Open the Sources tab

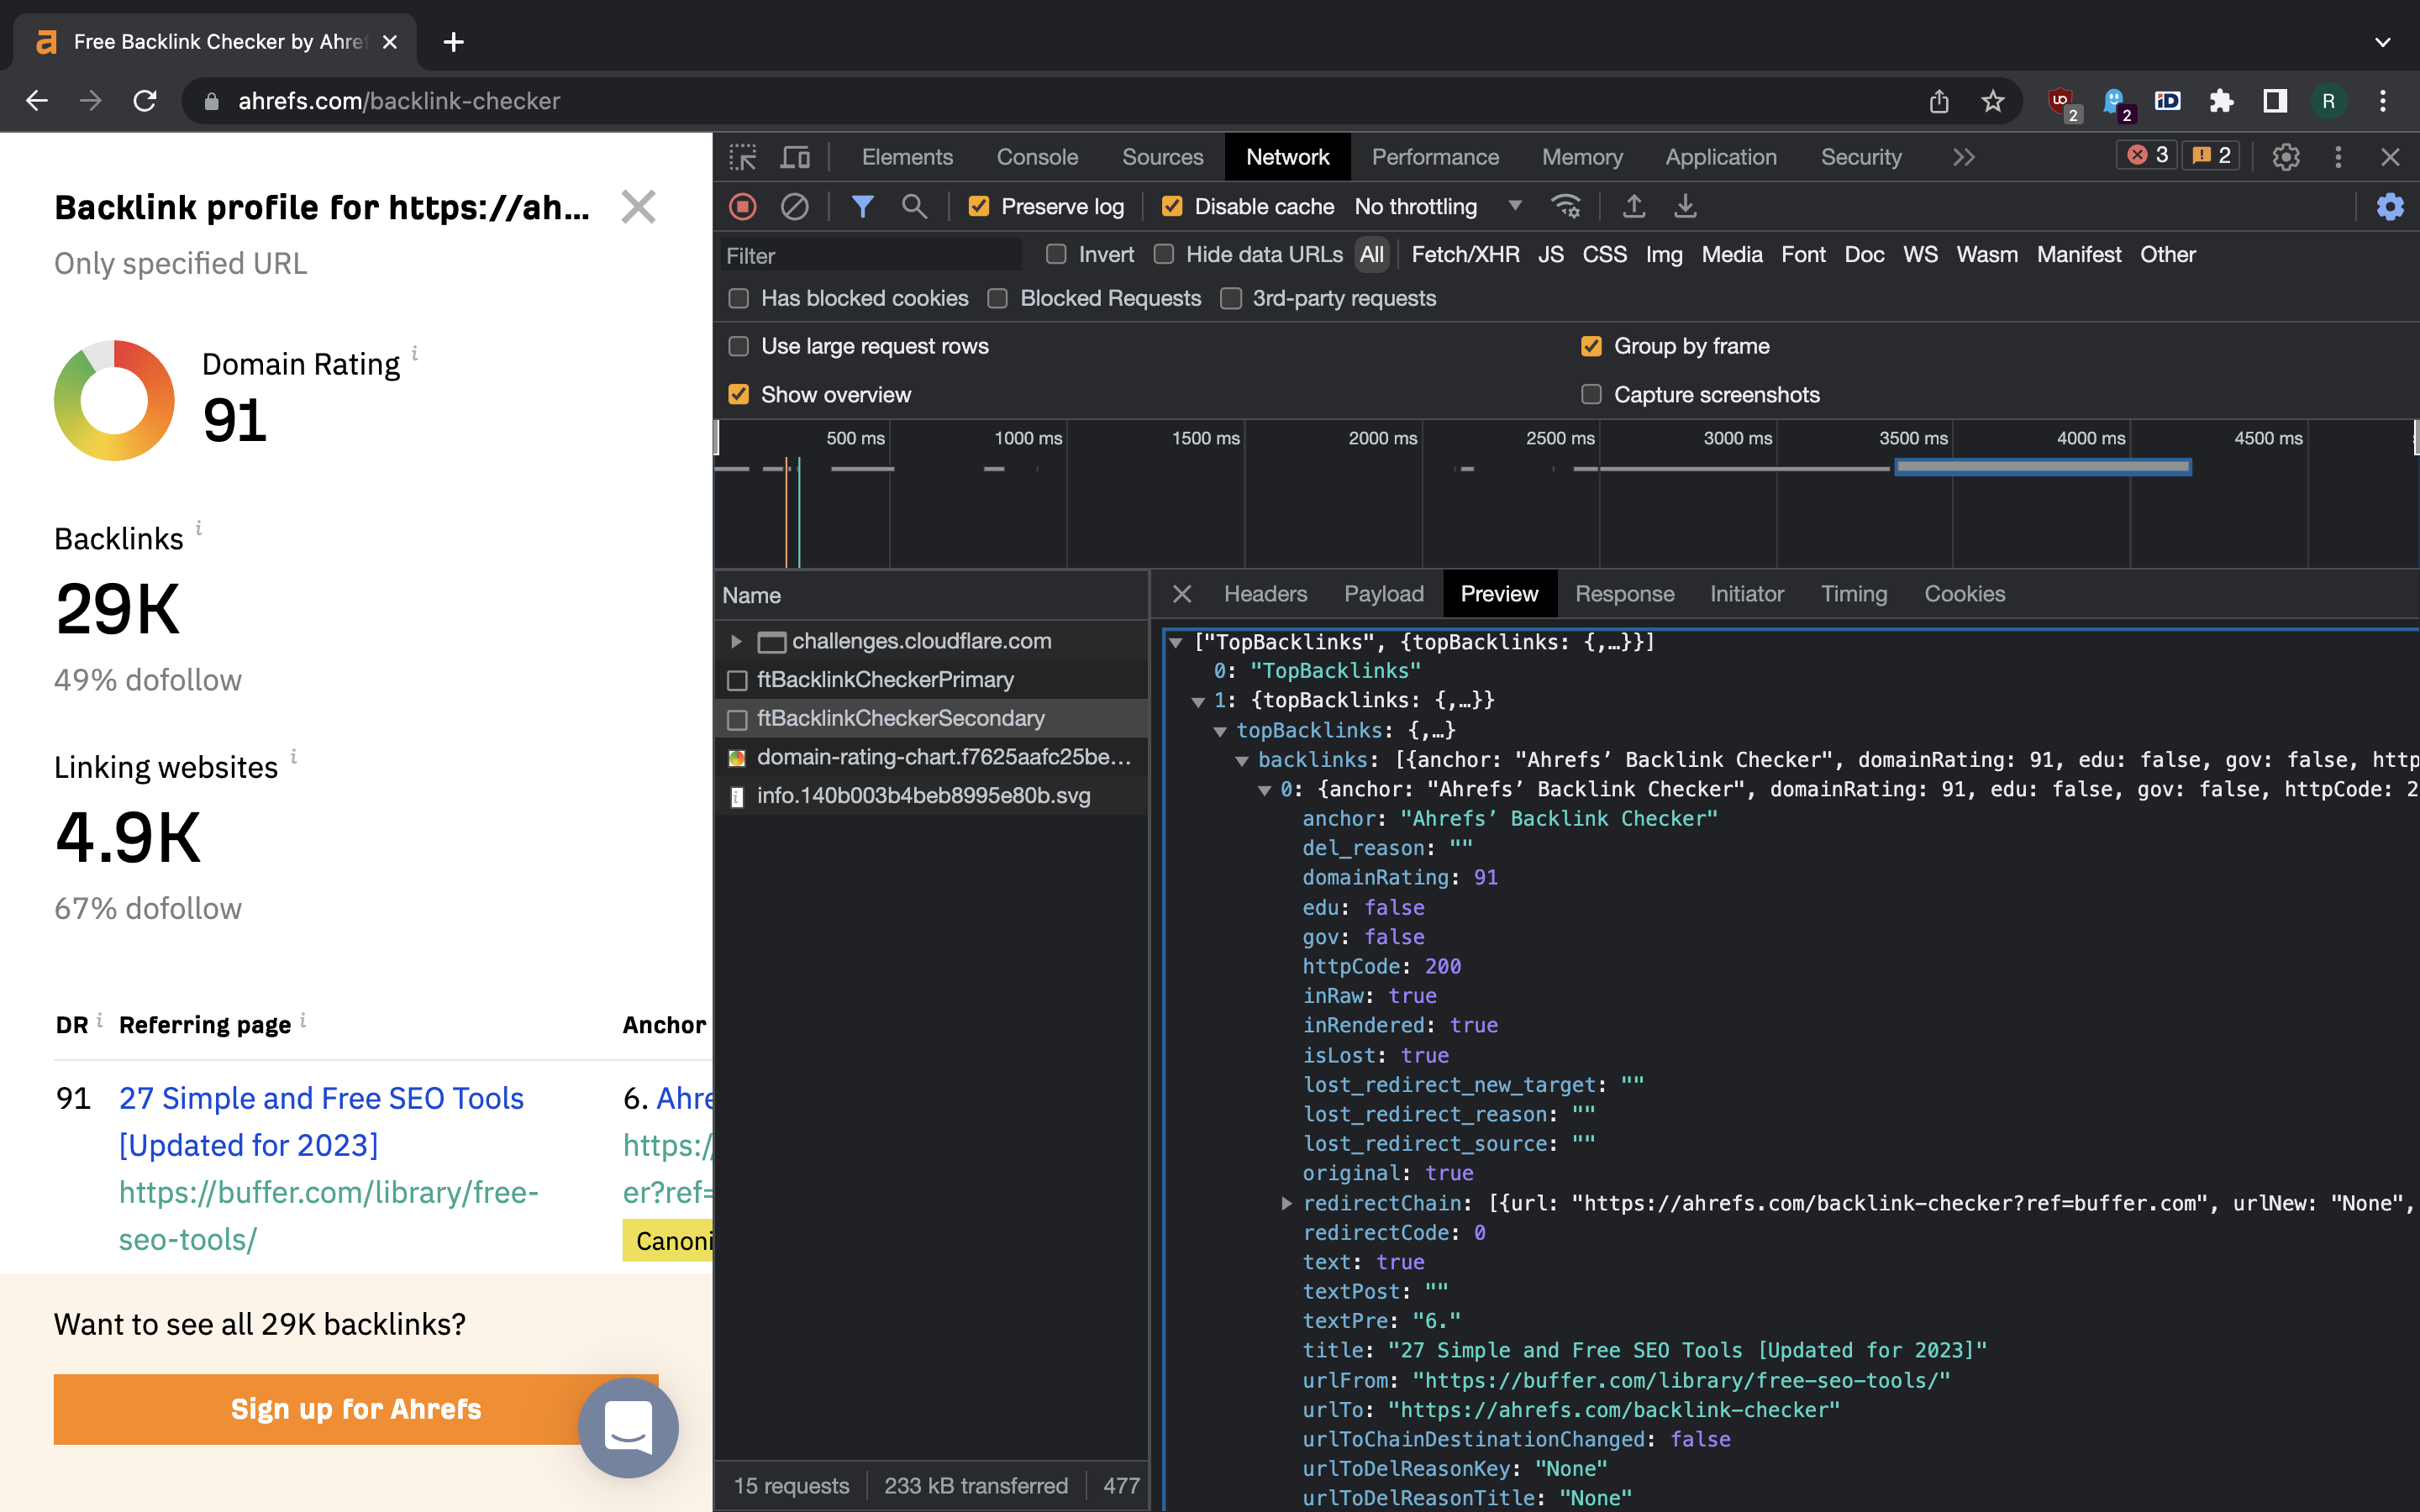tap(1162, 157)
